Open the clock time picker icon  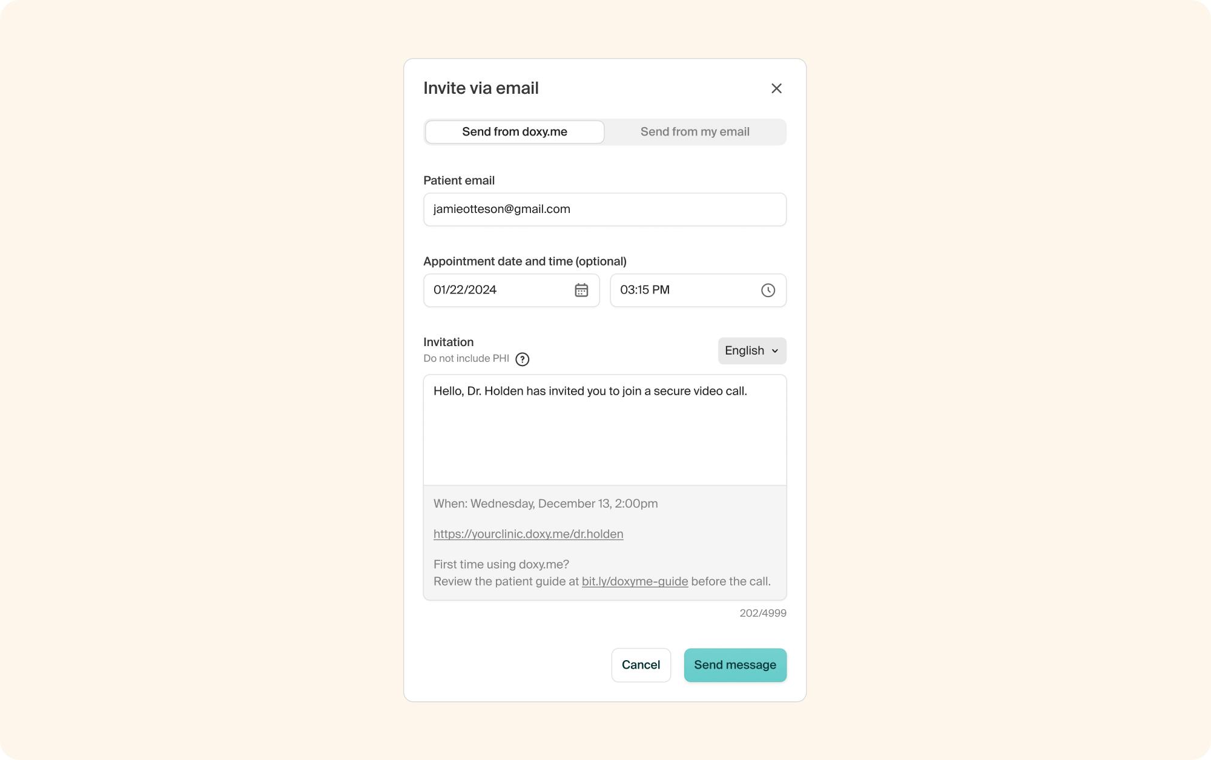(x=768, y=290)
